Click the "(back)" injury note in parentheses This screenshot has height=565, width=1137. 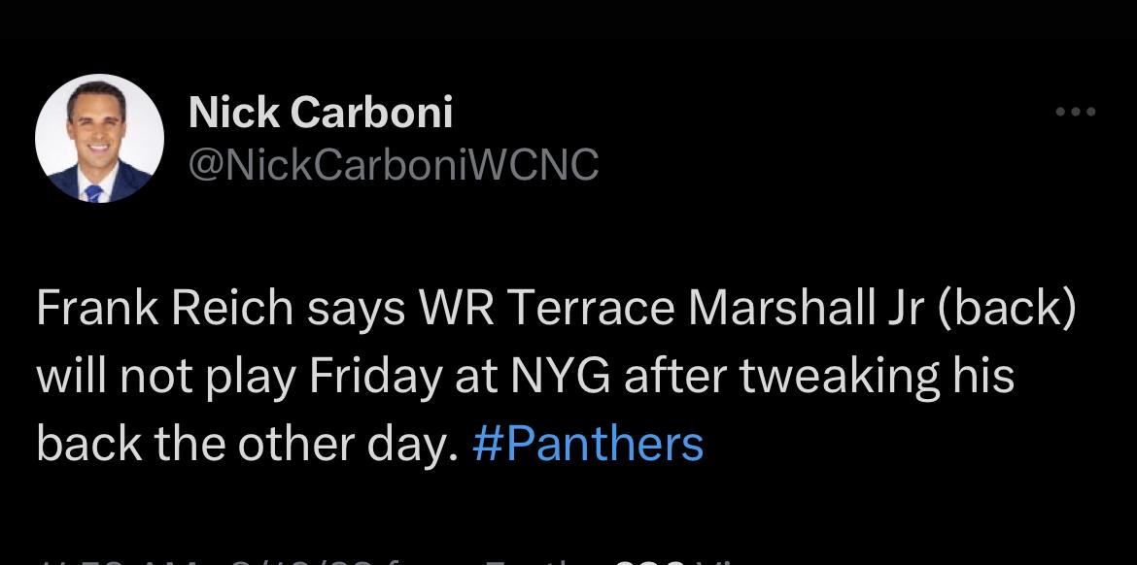point(1016,309)
